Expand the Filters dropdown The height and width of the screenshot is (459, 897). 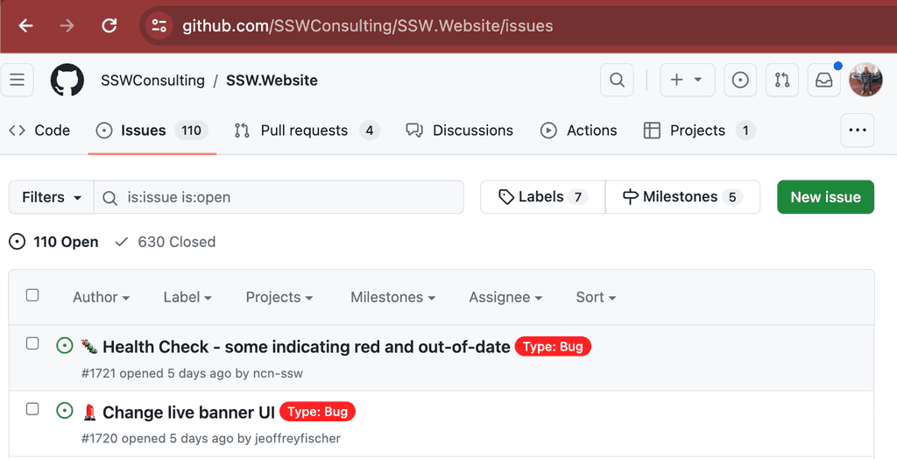click(52, 197)
